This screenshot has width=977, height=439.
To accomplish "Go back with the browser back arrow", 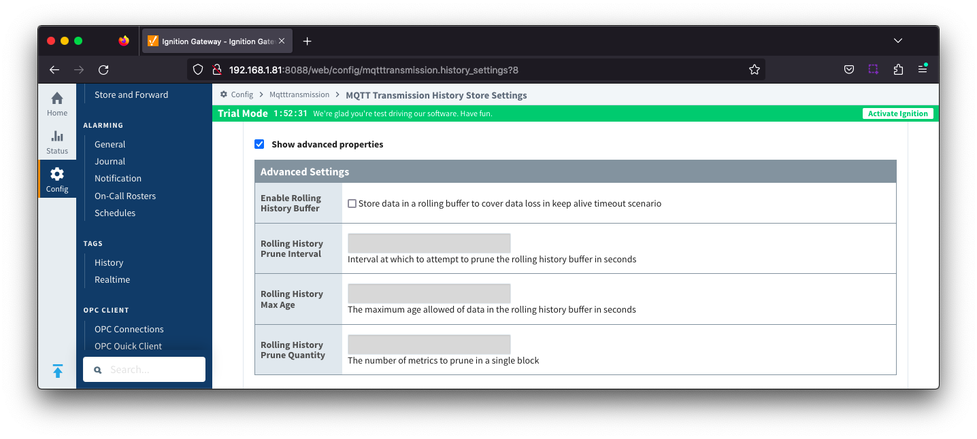I will click(54, 69).
